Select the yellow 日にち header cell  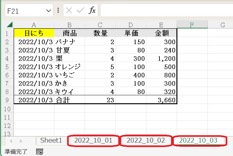[34, 33]
